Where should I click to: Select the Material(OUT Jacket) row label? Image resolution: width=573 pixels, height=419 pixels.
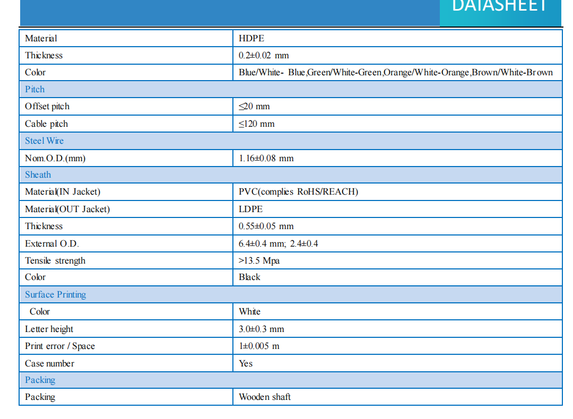tap(67, 209)
